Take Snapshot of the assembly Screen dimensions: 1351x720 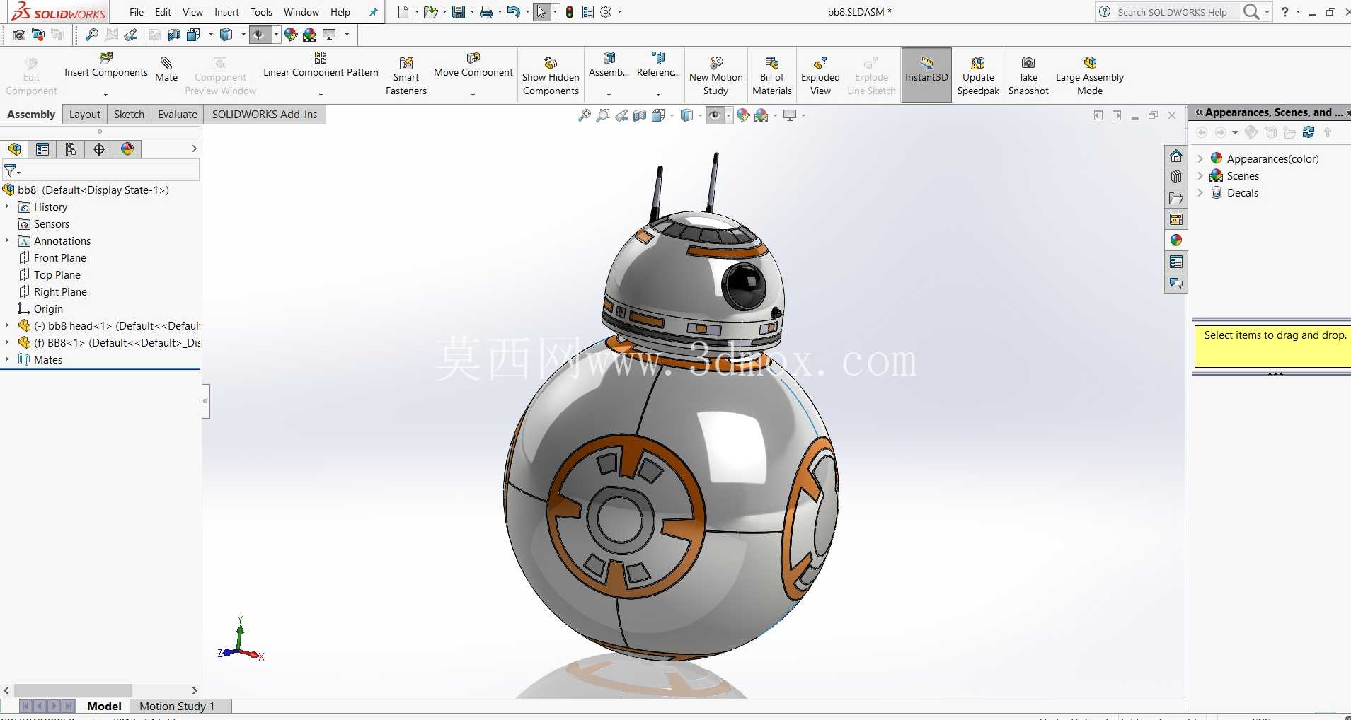point(1028,76)
